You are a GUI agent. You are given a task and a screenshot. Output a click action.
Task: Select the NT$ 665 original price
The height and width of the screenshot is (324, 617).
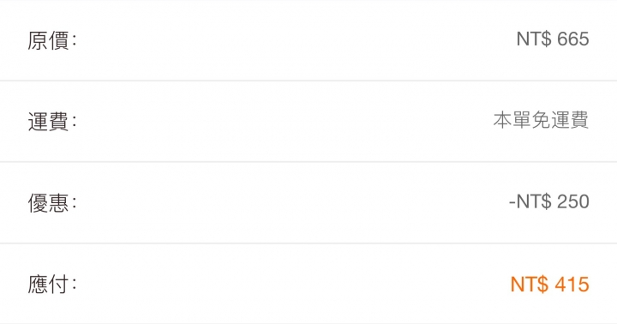[x=553, y=39]
